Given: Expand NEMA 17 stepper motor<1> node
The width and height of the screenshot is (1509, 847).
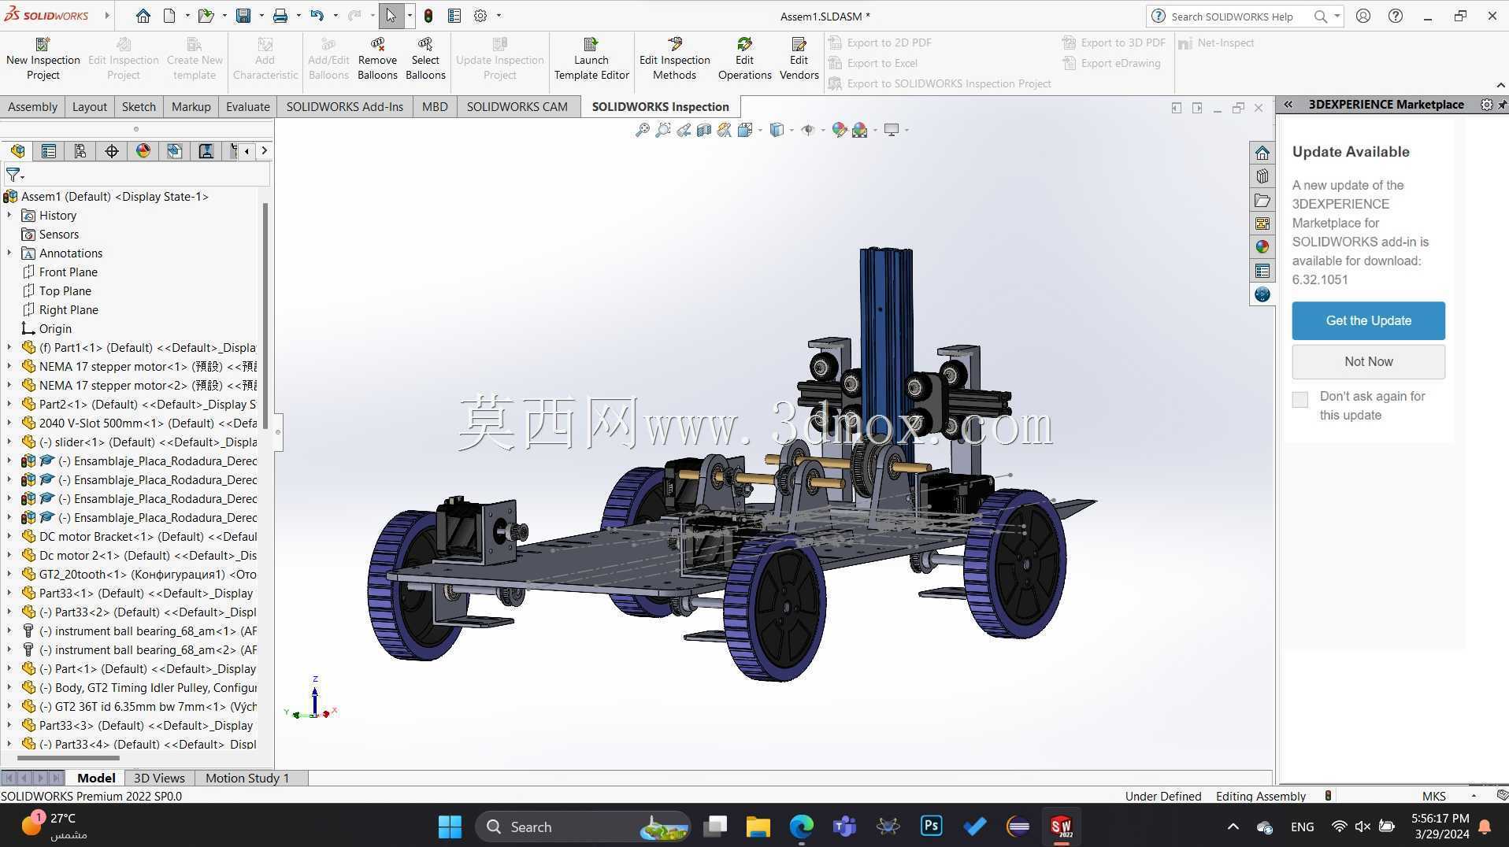Looking at the screenshot, I should [9, 367].
